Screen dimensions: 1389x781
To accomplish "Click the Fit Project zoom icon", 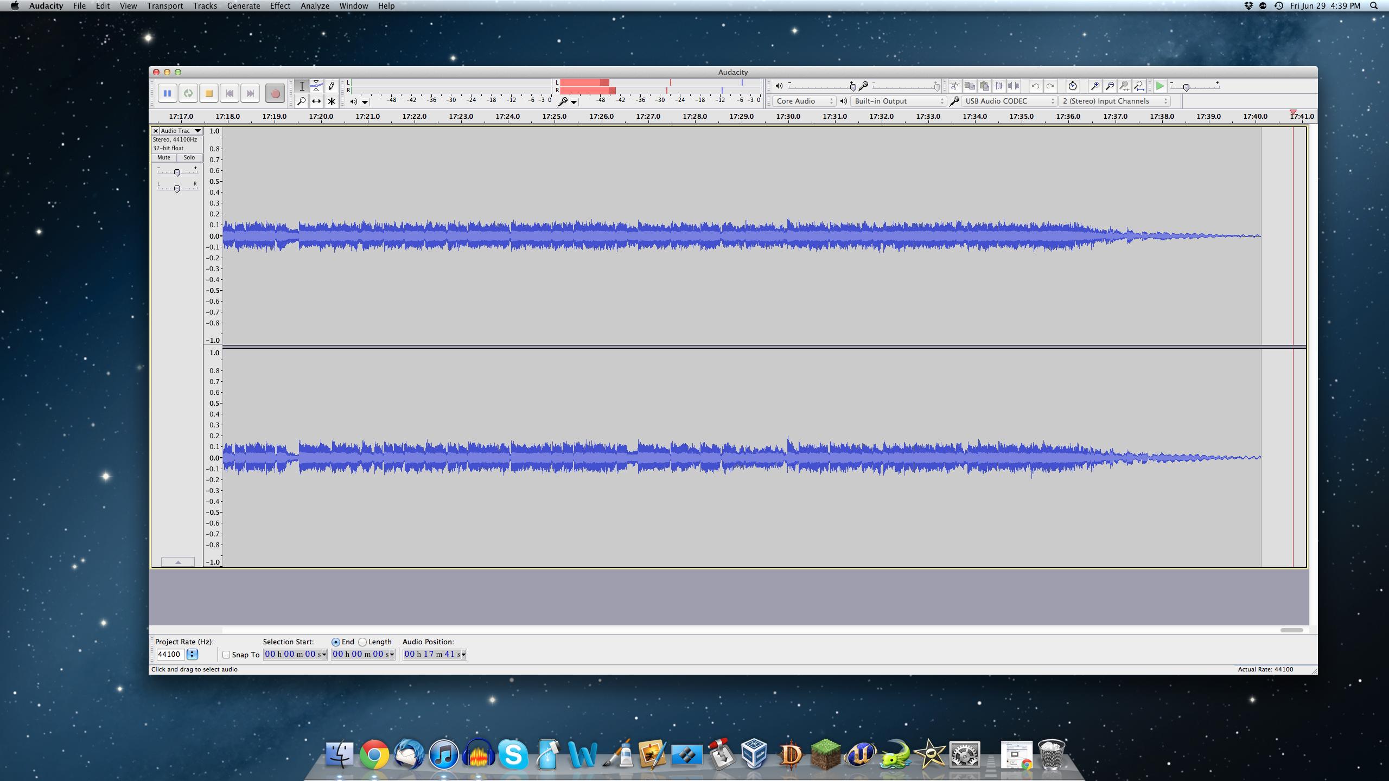I will [x=1139, y=86].
